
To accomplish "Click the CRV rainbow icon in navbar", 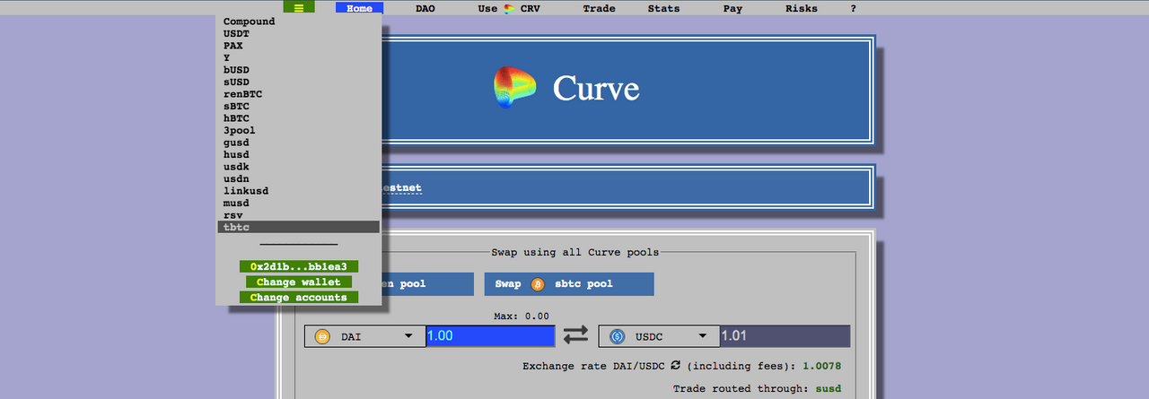I will coord(509,8).
